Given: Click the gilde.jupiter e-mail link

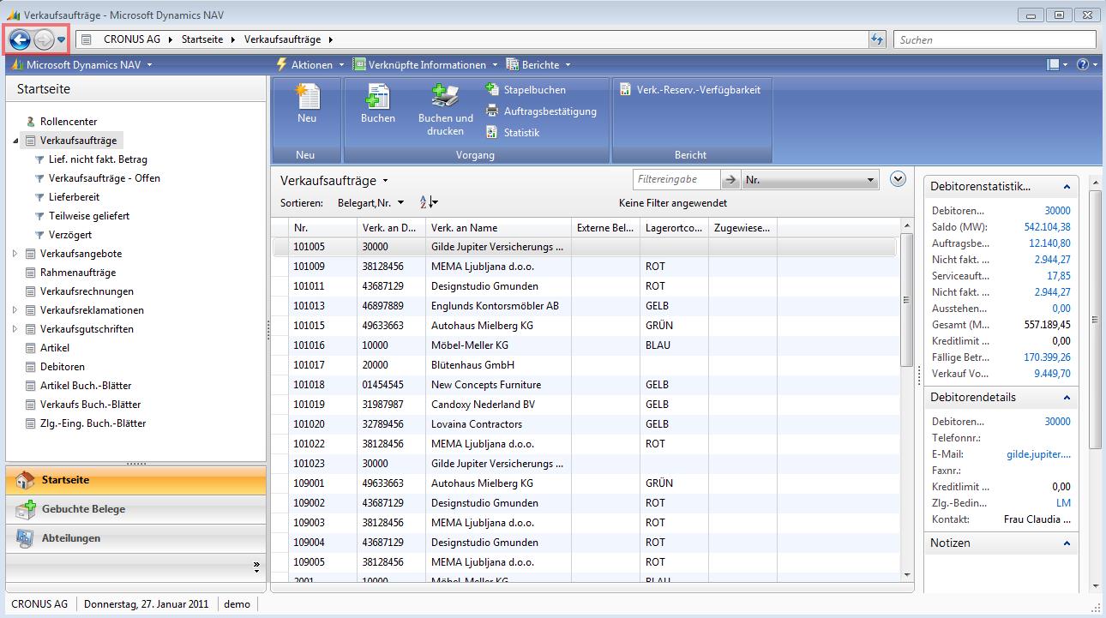Looking at the screenshot, I should (x=1039, y=454).
